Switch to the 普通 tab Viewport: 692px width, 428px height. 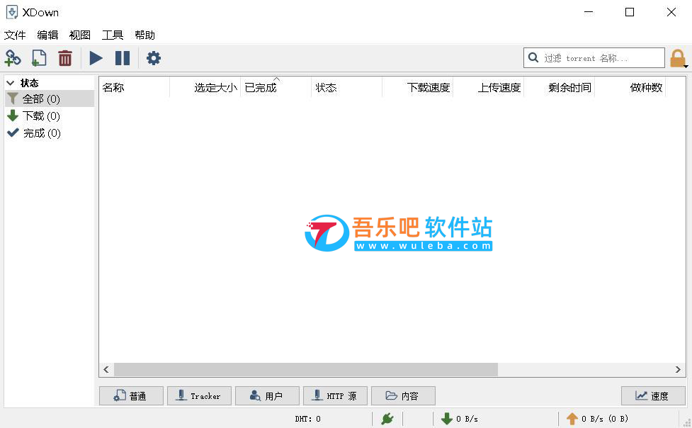(131, 395)
